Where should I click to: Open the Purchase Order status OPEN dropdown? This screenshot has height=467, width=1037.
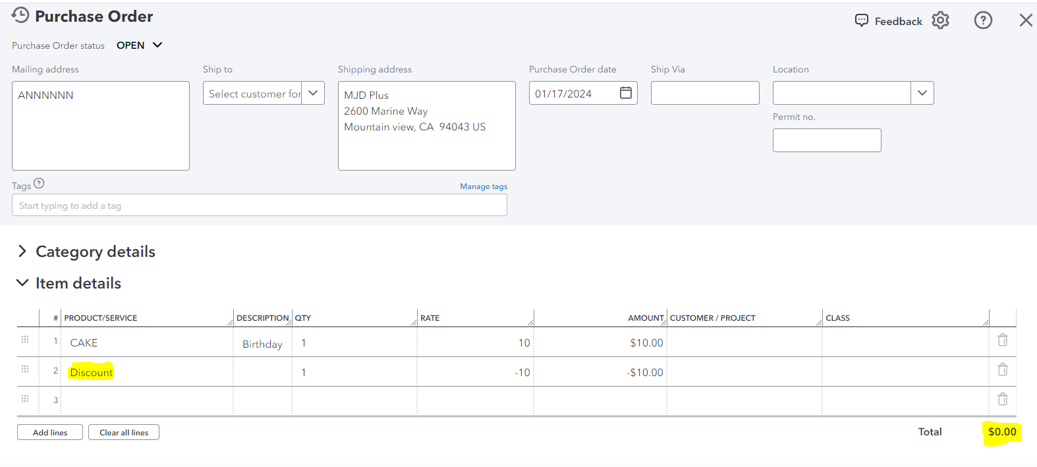pos(139,45)
